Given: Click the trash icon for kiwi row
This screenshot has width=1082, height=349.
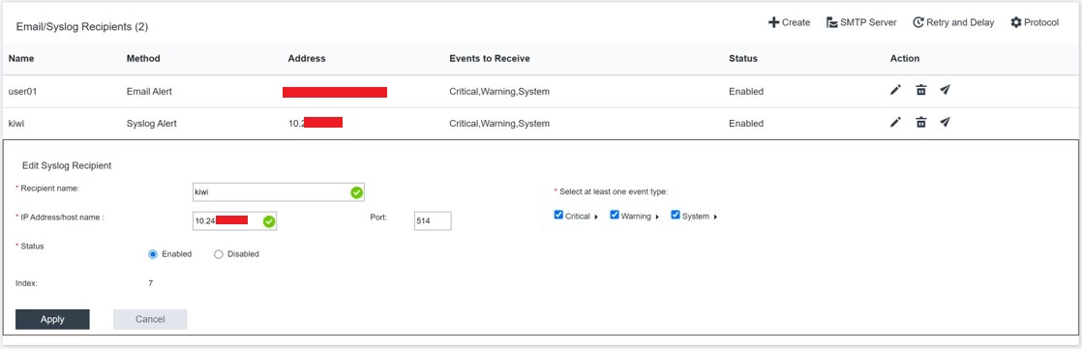Looking at the screenshot, I should tap(920, 122).
